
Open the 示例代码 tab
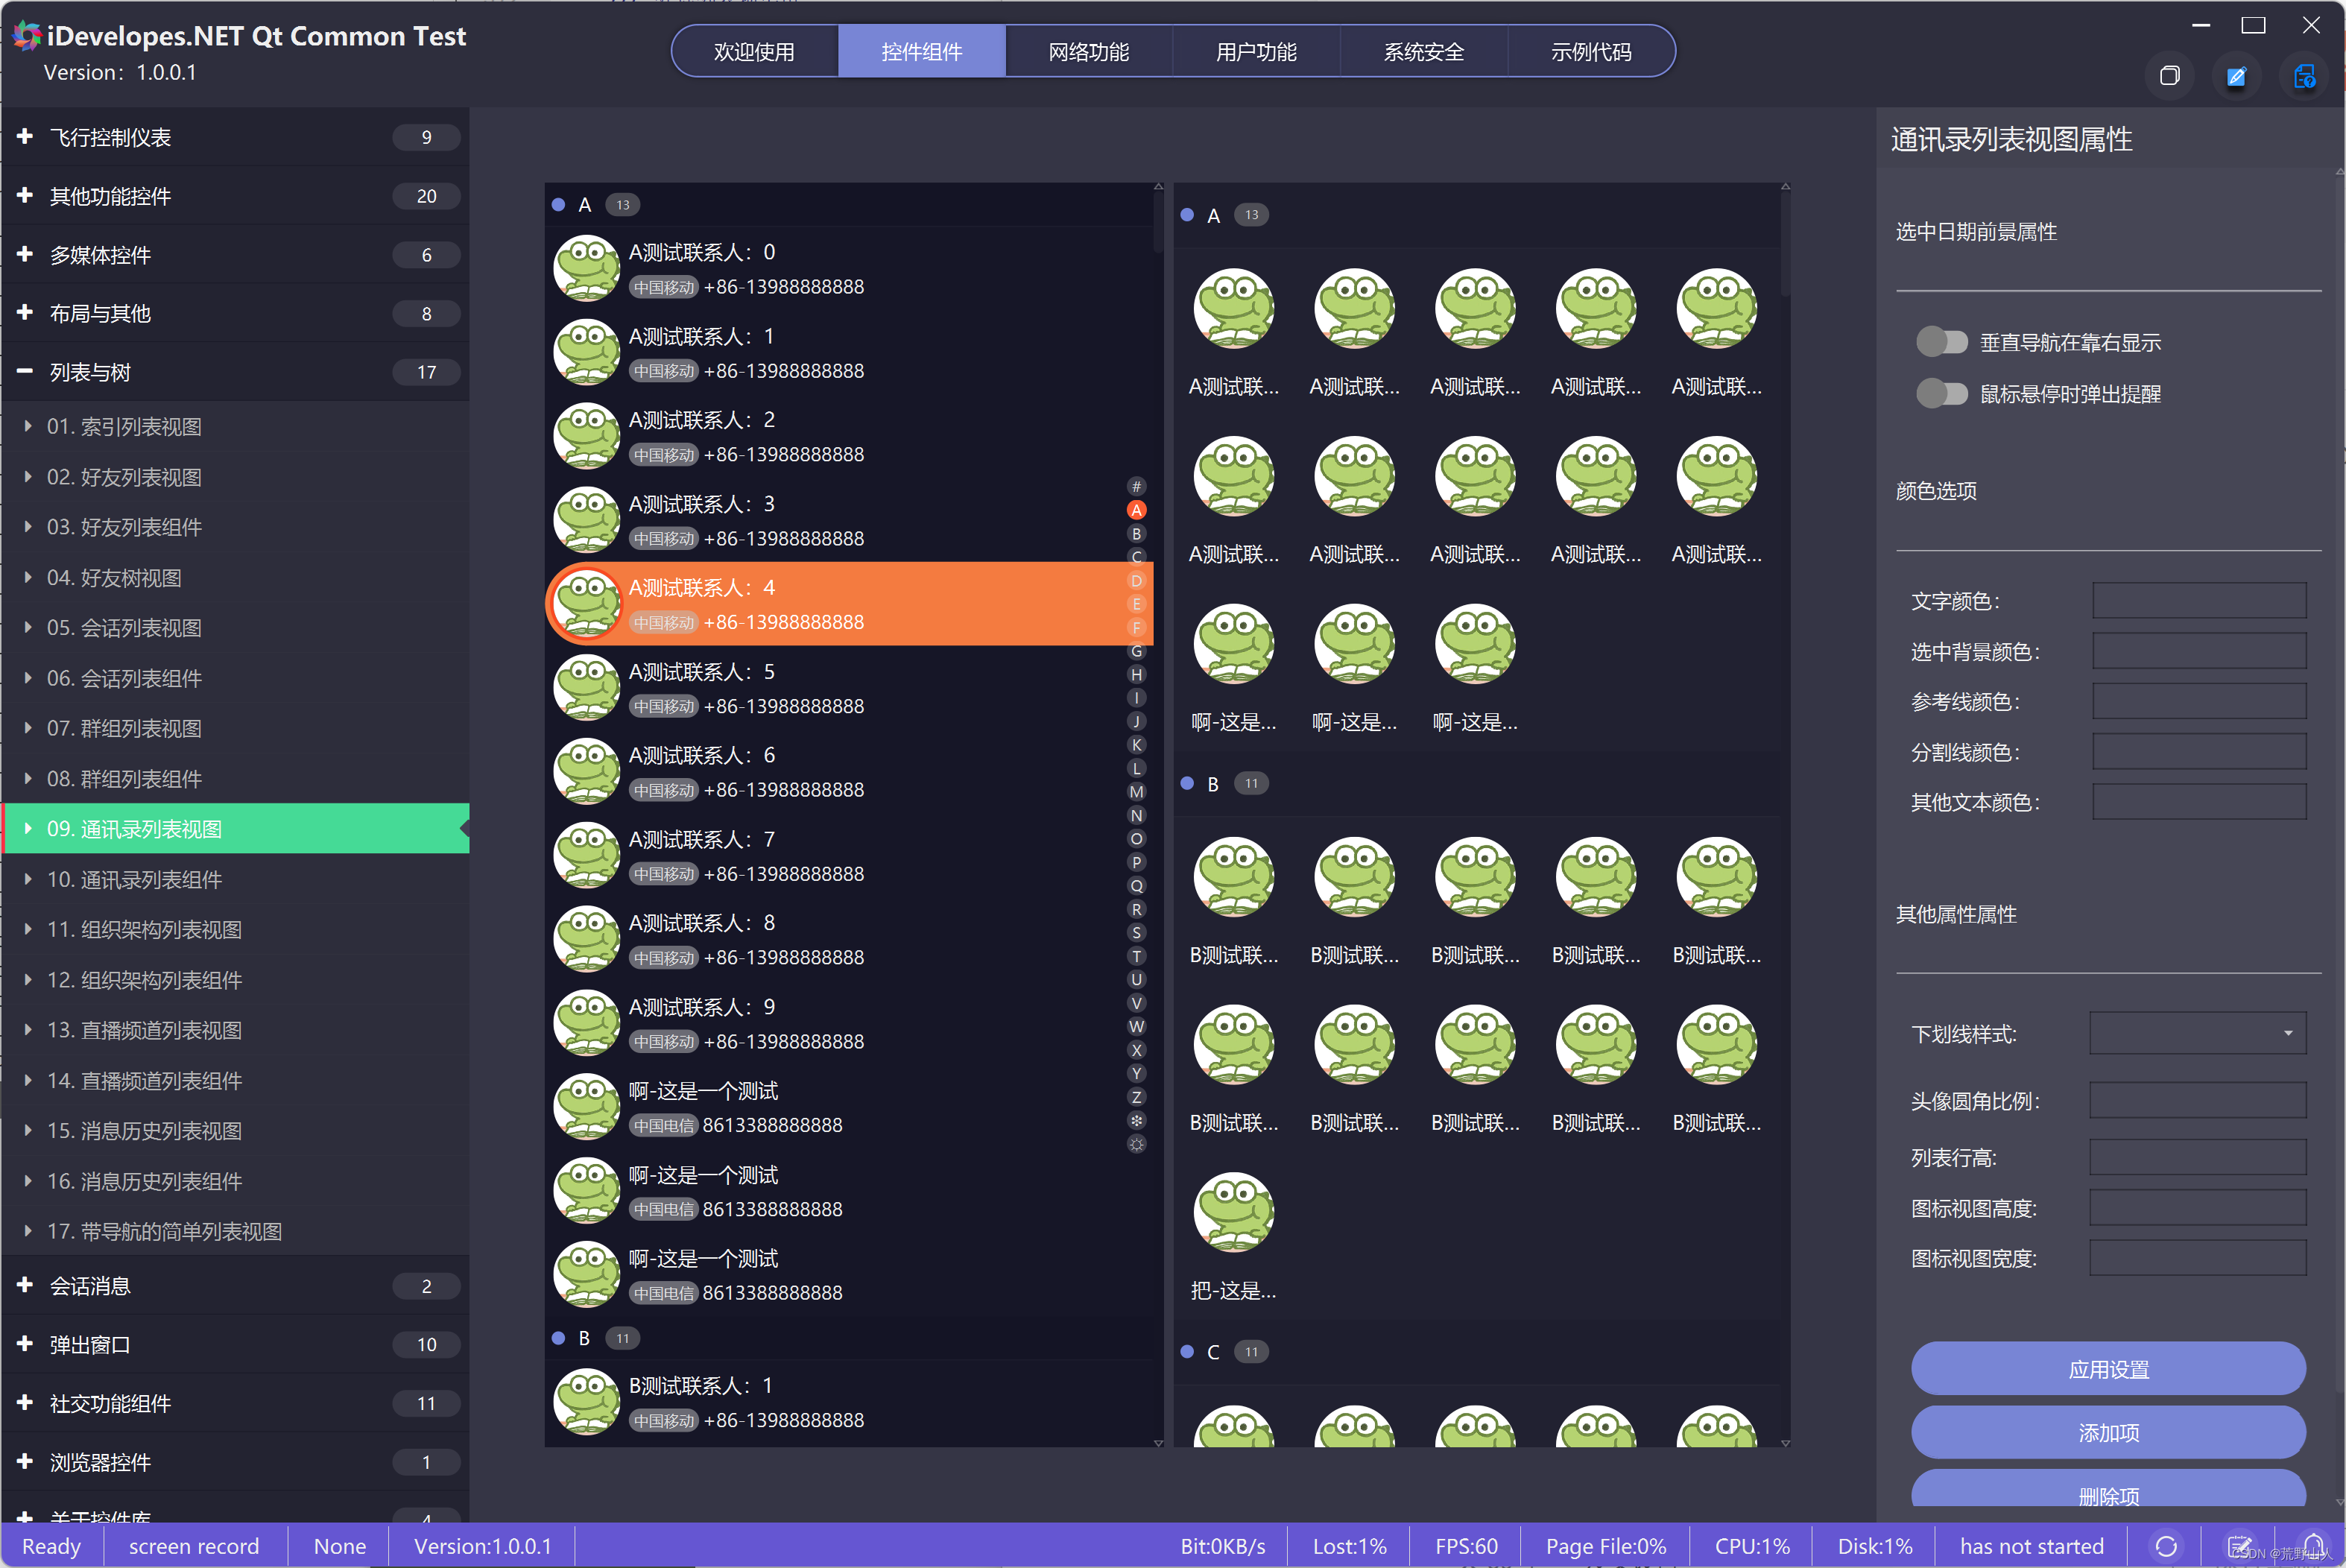click(x=1590, y=52)
